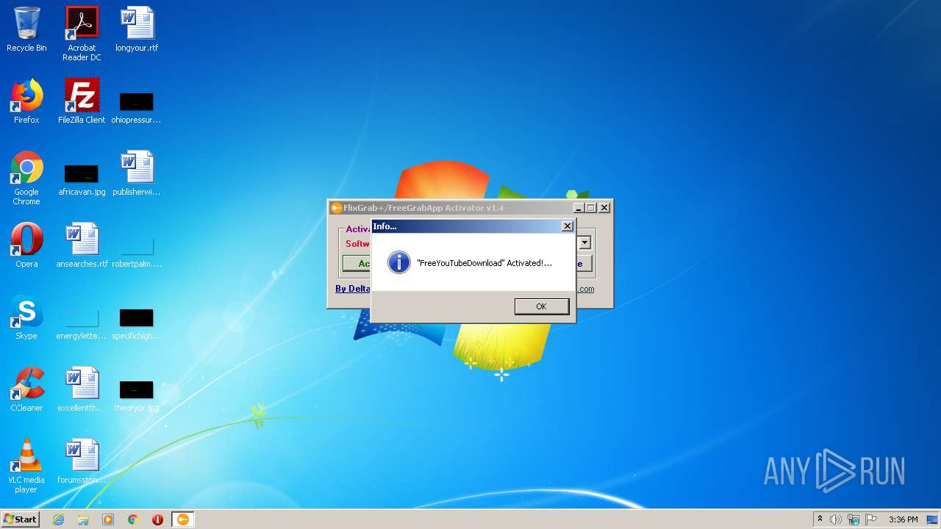941x529 pixels.
Task: Click the partially hidden .com link
Action: tap(585, 289)
